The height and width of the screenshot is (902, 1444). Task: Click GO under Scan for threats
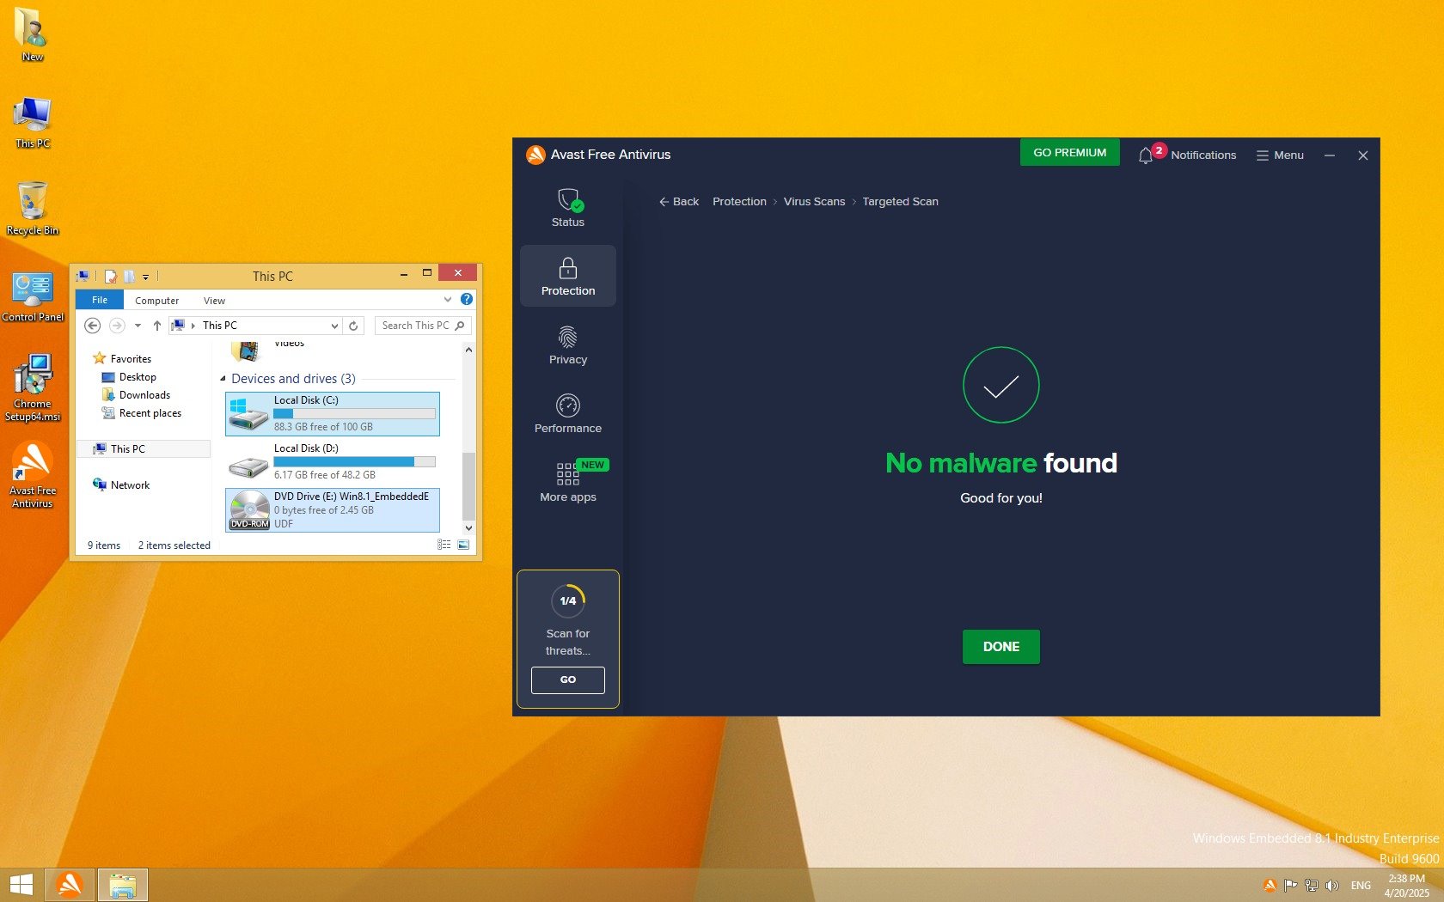point(567,680)
